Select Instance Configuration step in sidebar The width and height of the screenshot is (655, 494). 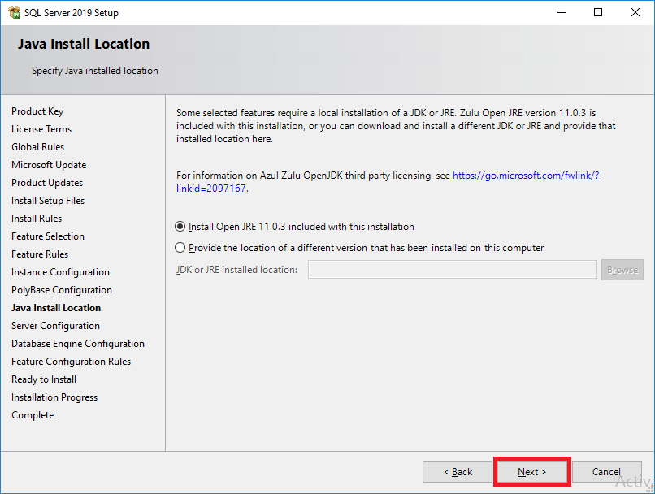tap(61, 272)
